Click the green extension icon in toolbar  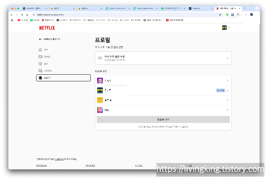227,15
